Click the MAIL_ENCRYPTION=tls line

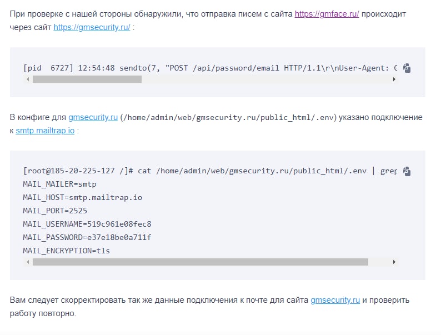click(67, 251)
